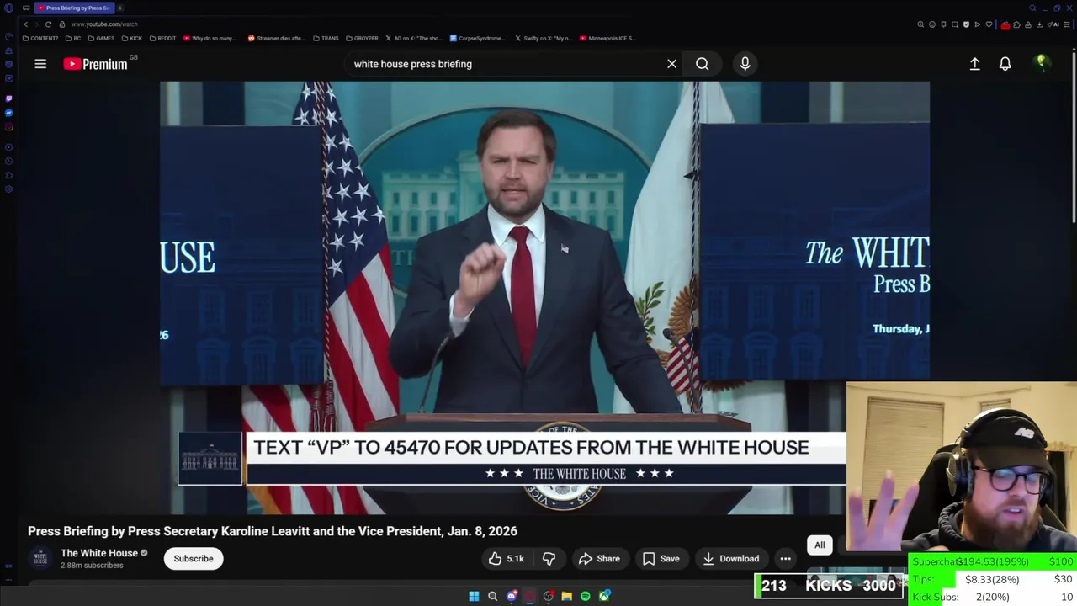This screenshot has width=1077, height=606.
Task: Open the more actions three-dot menu
Action: click(x=785, y=559)
